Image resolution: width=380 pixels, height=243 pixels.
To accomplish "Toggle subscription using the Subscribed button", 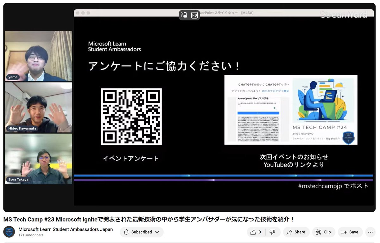I will [x=142, y=232].
